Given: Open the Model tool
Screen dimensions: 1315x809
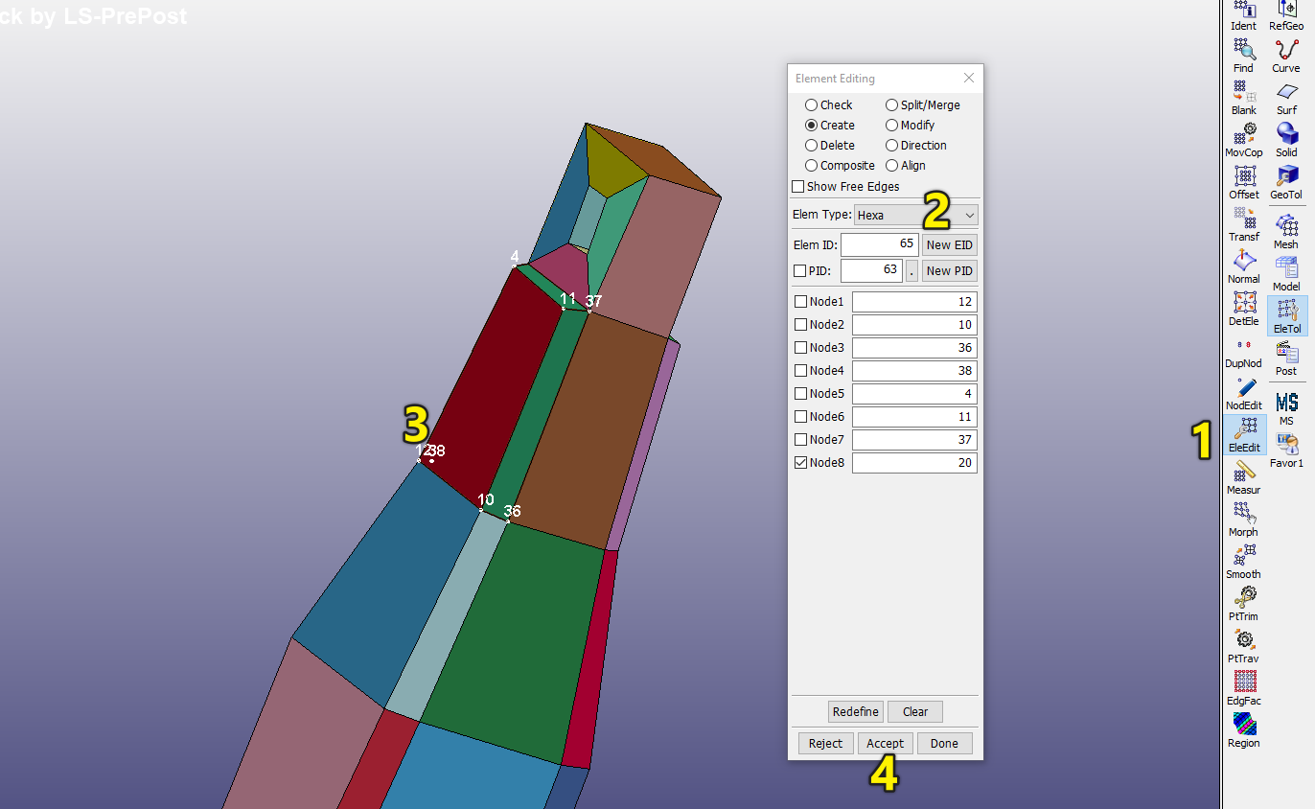Looking at the screenshot, I should tap(1286, 273).
